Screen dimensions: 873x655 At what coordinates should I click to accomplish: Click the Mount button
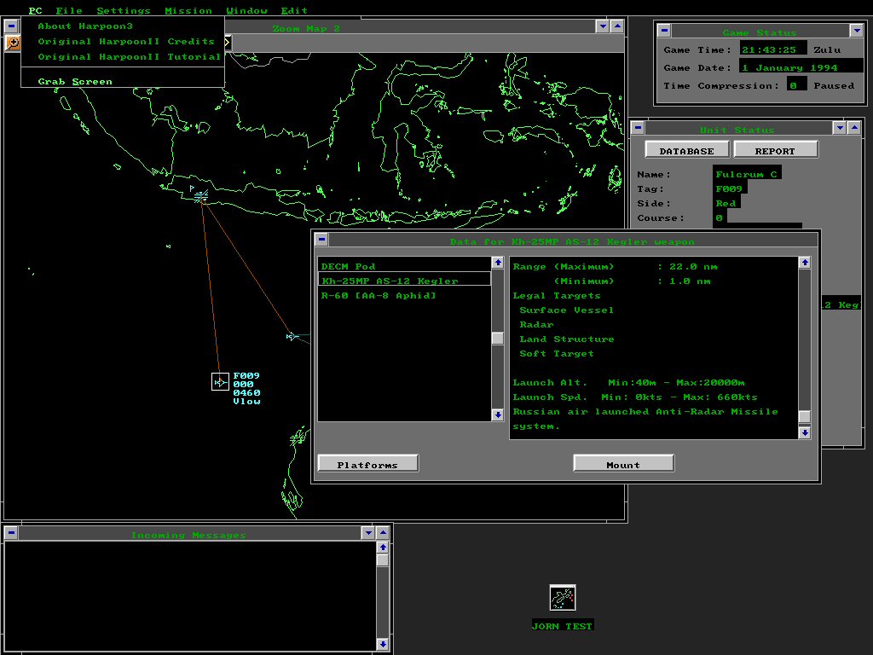(x=623, y=464)
